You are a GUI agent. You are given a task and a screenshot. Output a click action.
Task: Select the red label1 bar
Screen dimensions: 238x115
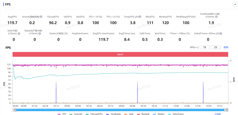(120, 54)
